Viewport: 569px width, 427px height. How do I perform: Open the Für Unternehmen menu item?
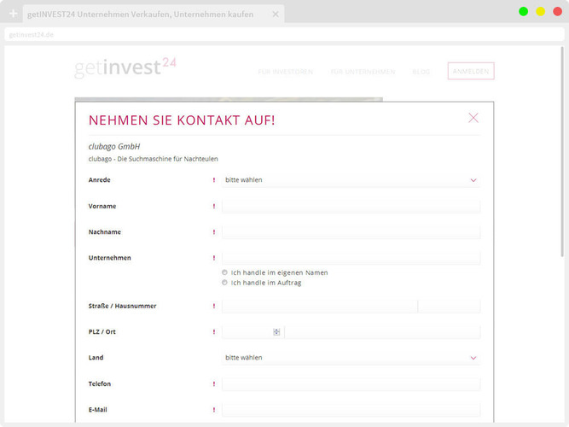tap(363, 72)
